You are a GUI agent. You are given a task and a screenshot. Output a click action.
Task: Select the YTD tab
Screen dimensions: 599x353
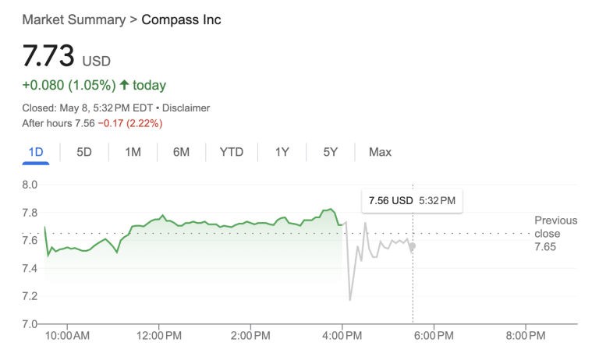tap(231, 152)
